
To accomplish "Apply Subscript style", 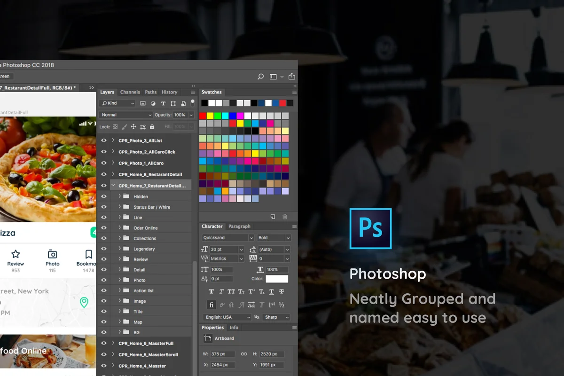I will 261,292.
